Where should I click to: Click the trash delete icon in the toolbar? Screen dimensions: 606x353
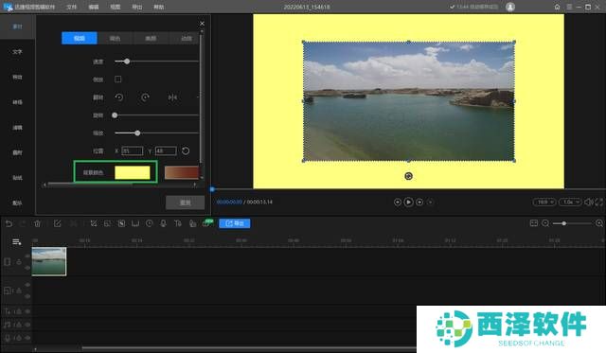pyautogui.click(x=38, y=223)
